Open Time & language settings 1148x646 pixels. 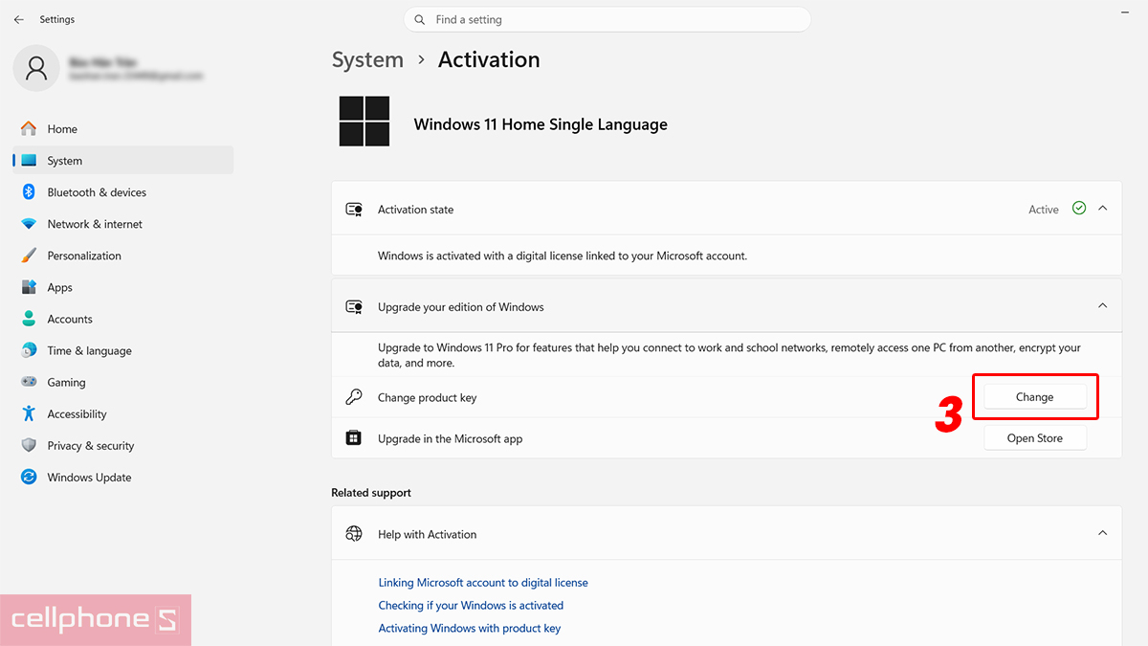point(122,350)
